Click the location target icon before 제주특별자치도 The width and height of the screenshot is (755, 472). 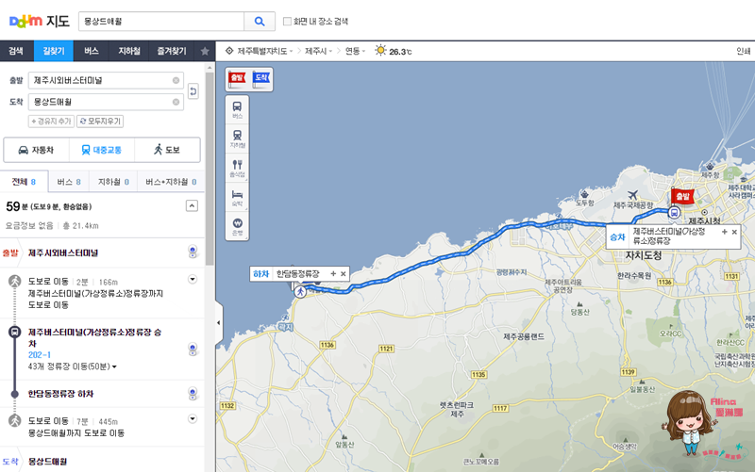pos(229,51)
